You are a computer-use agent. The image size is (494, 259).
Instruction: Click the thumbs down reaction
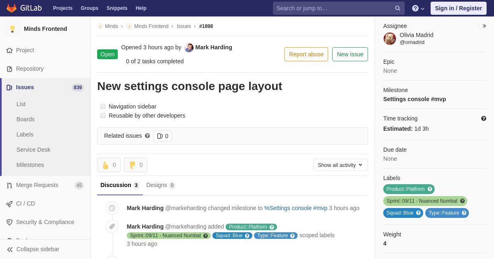click(x=135, y=165)
